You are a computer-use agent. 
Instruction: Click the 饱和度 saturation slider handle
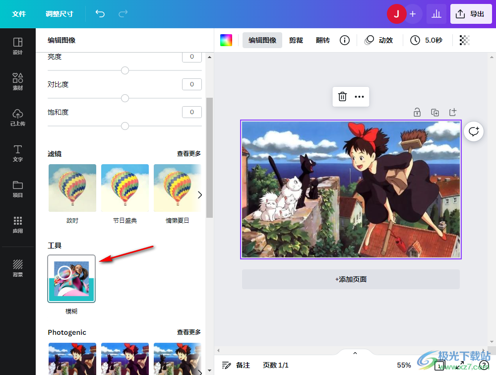[125, 126]
